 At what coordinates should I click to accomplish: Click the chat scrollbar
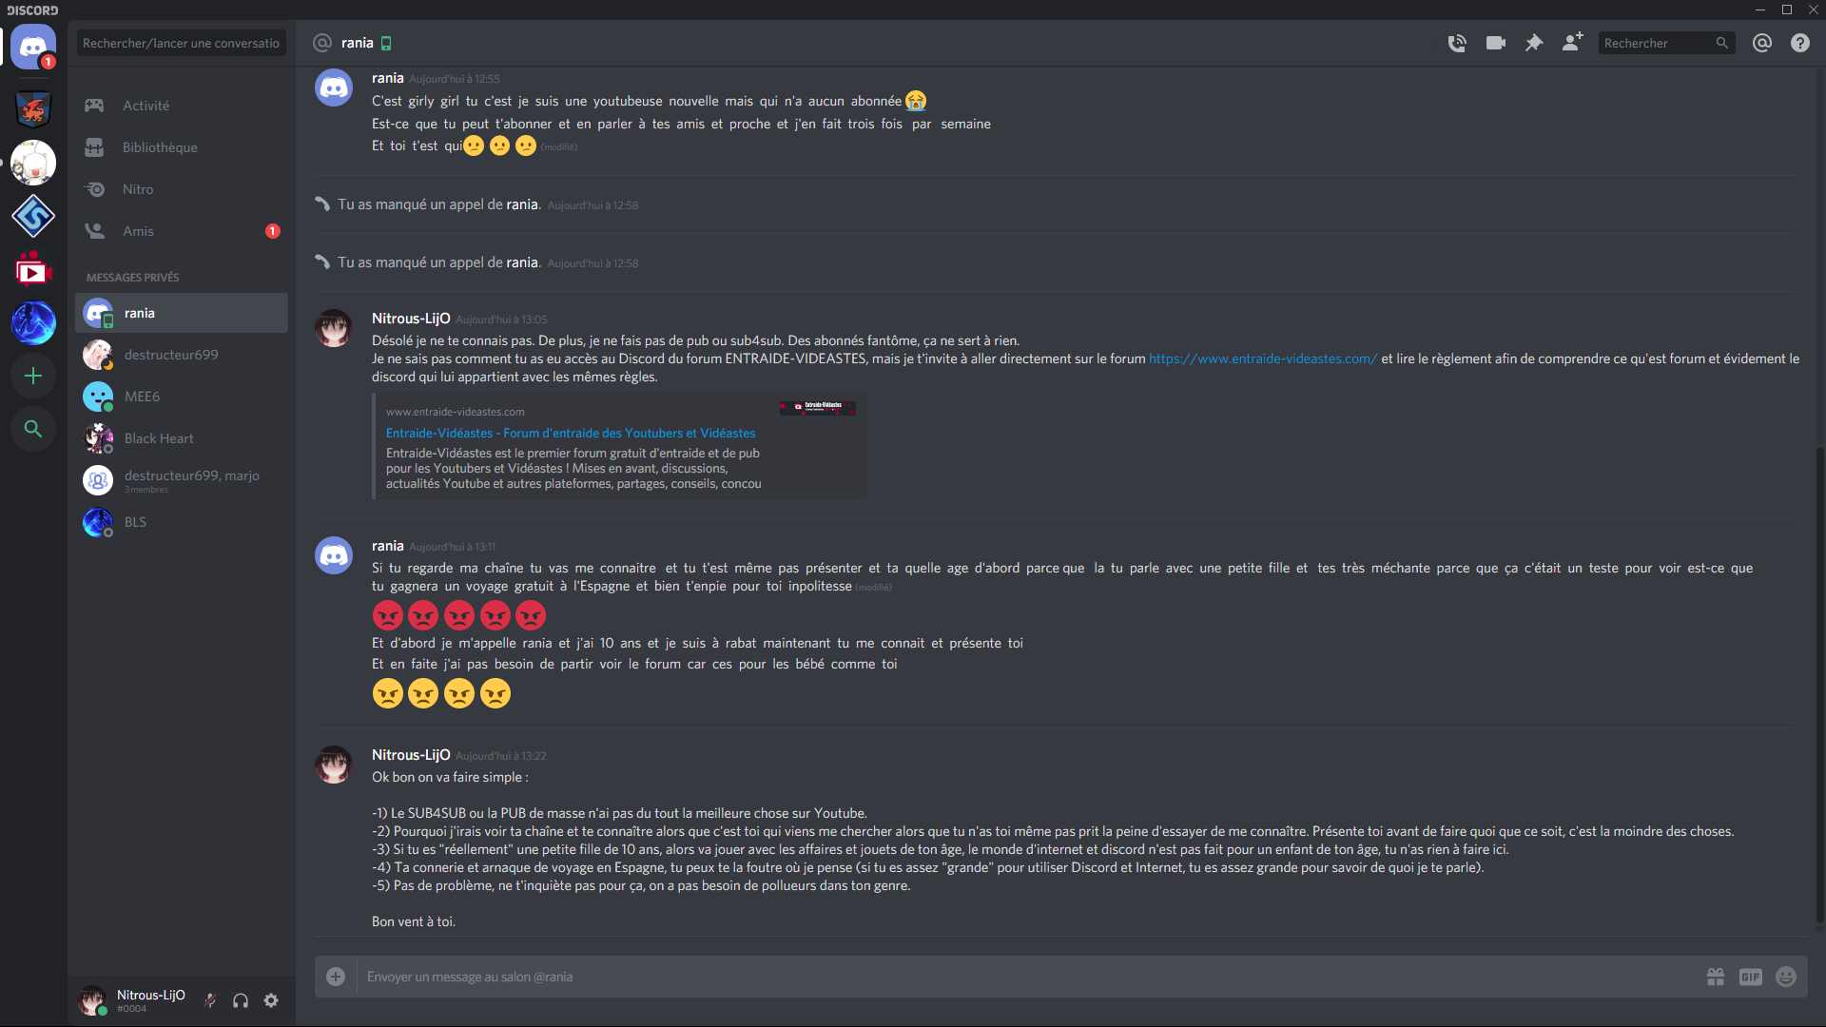click(x=1818, y=685)
